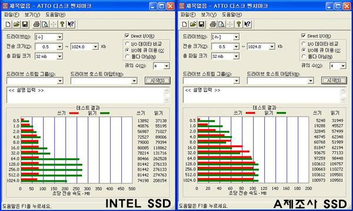Click Help question mark icon in right window

point(239,24)
